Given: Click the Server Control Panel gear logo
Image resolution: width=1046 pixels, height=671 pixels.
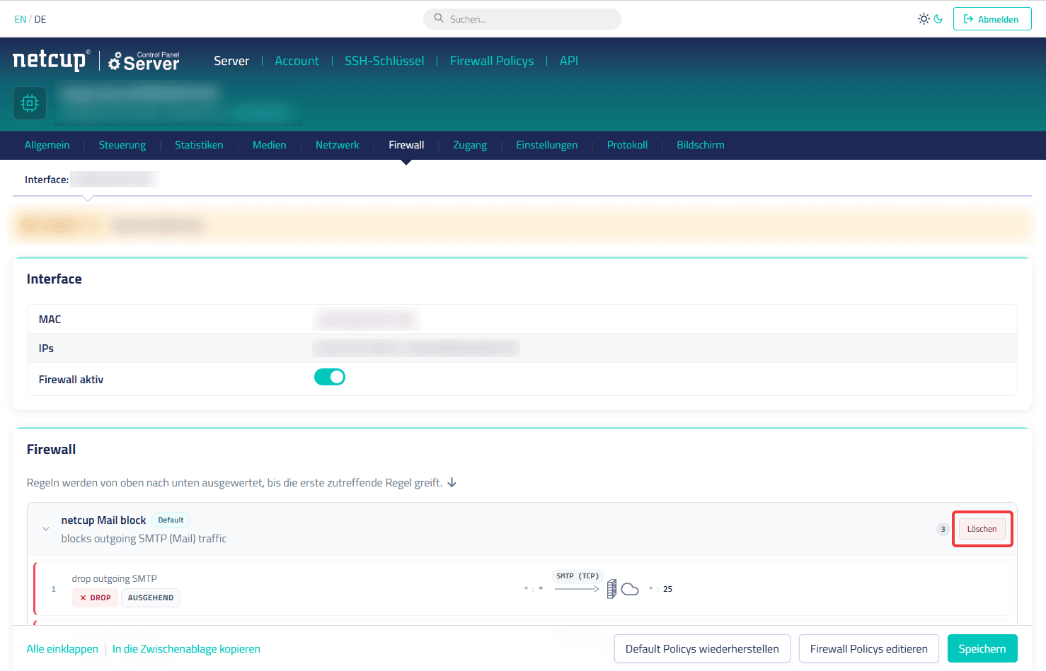Looking at the screenshot, I should click(144, 62).
